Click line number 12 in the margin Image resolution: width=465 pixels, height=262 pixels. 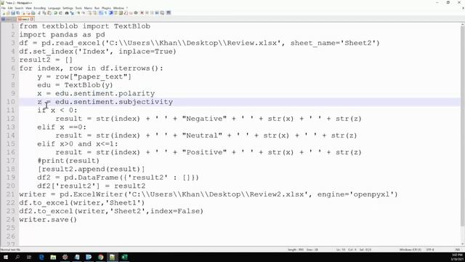point(11,119)
